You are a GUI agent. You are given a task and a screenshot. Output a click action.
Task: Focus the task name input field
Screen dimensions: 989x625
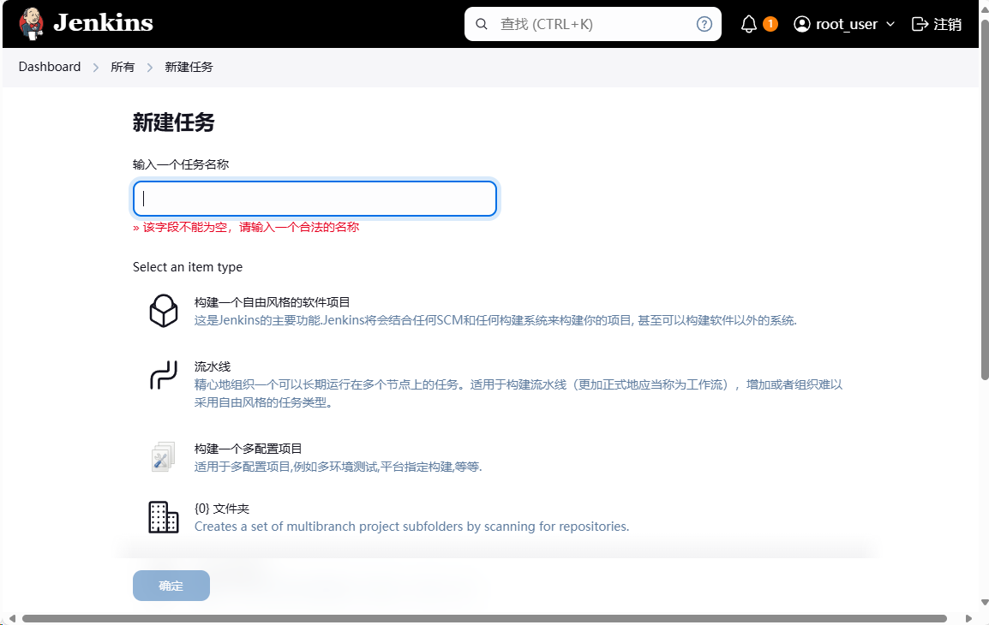pos(315,199)
